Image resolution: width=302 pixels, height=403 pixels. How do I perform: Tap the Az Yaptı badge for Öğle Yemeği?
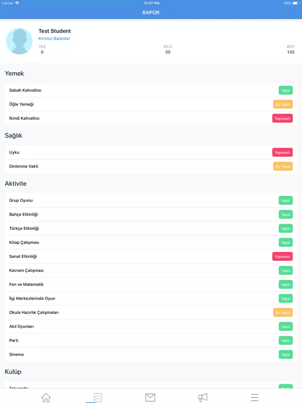click(x=283, y=104)
